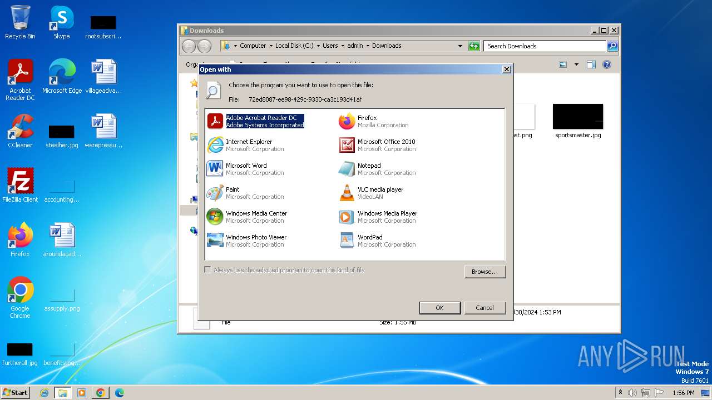
Task: Click the search magnifier in Explorer
Action: pyautogui.click(x=612, y=46)
